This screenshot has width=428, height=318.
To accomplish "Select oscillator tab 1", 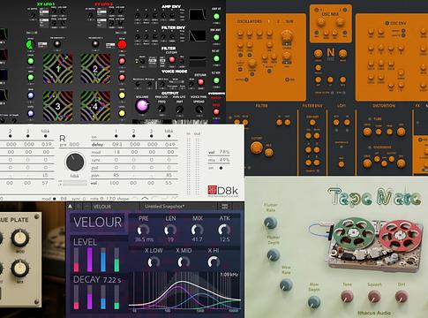I will pos(268,21).
